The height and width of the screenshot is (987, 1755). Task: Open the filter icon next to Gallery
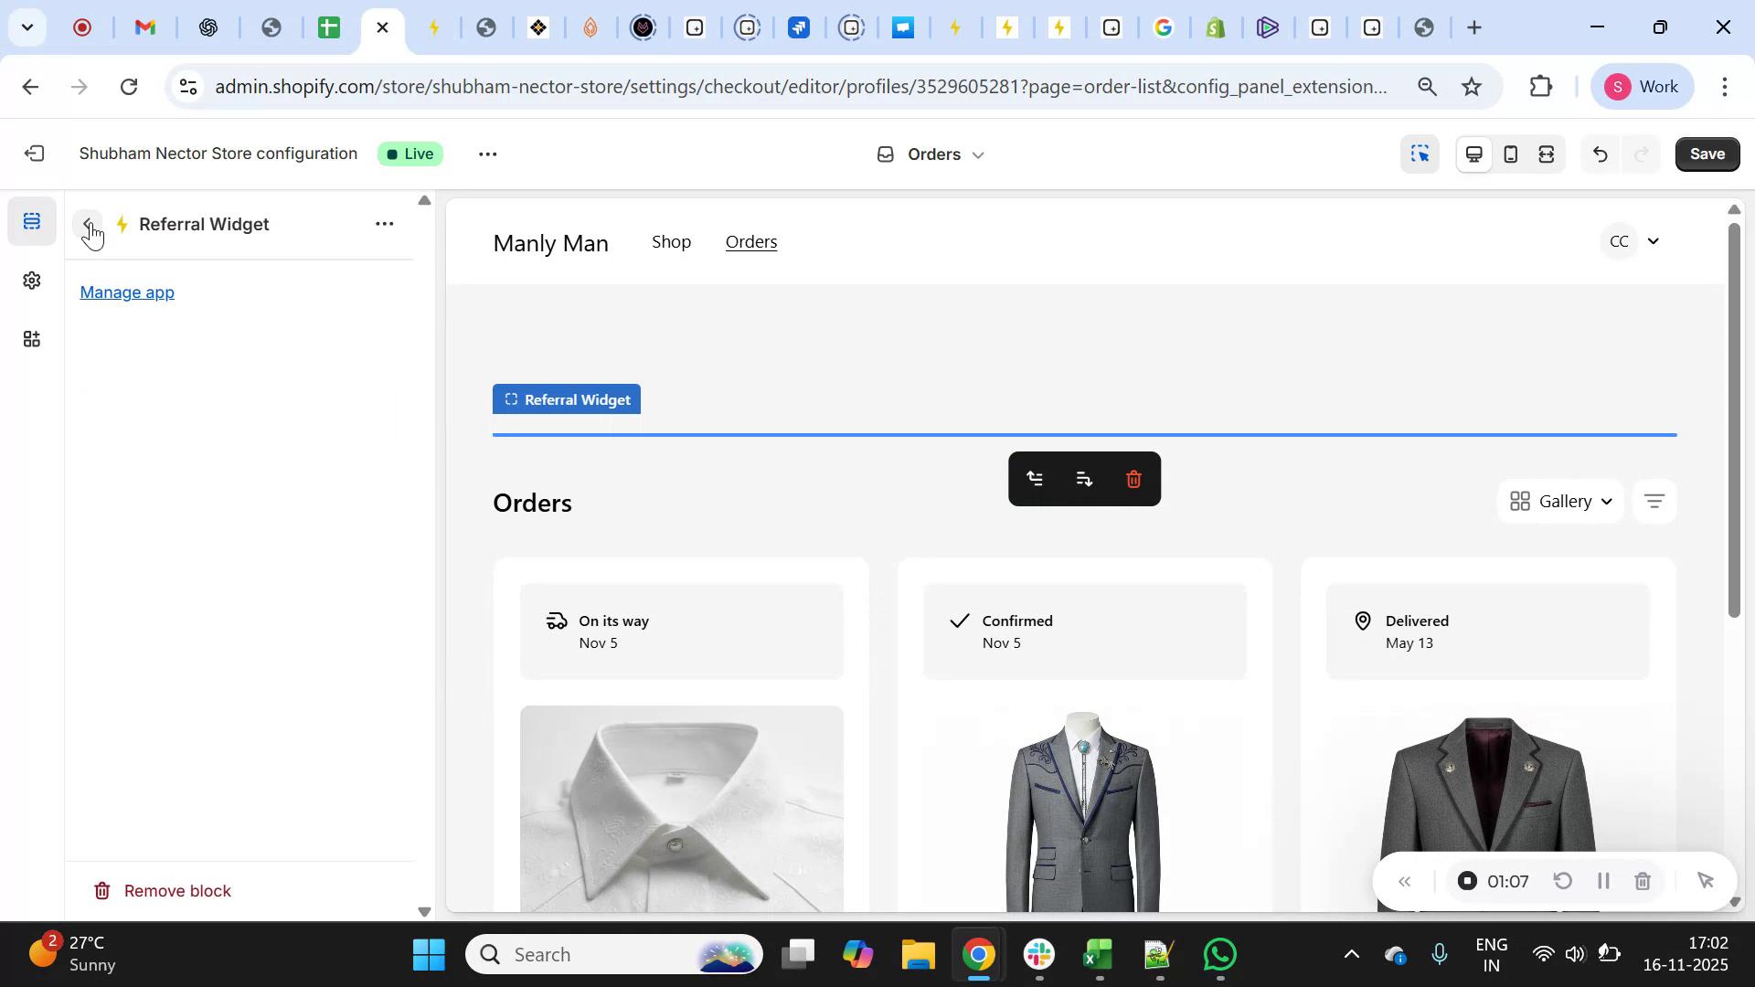1654,501
